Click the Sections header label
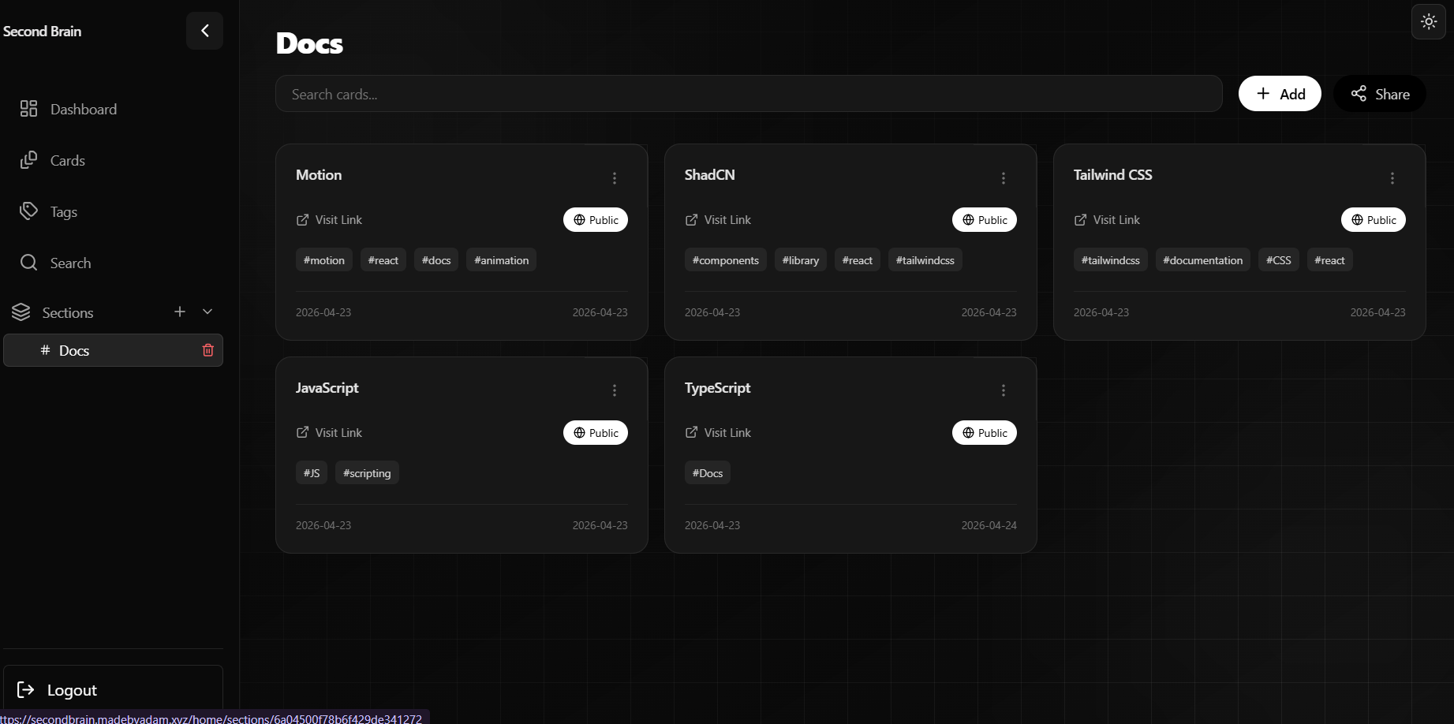1454x724 pixels. pos(68,312)
